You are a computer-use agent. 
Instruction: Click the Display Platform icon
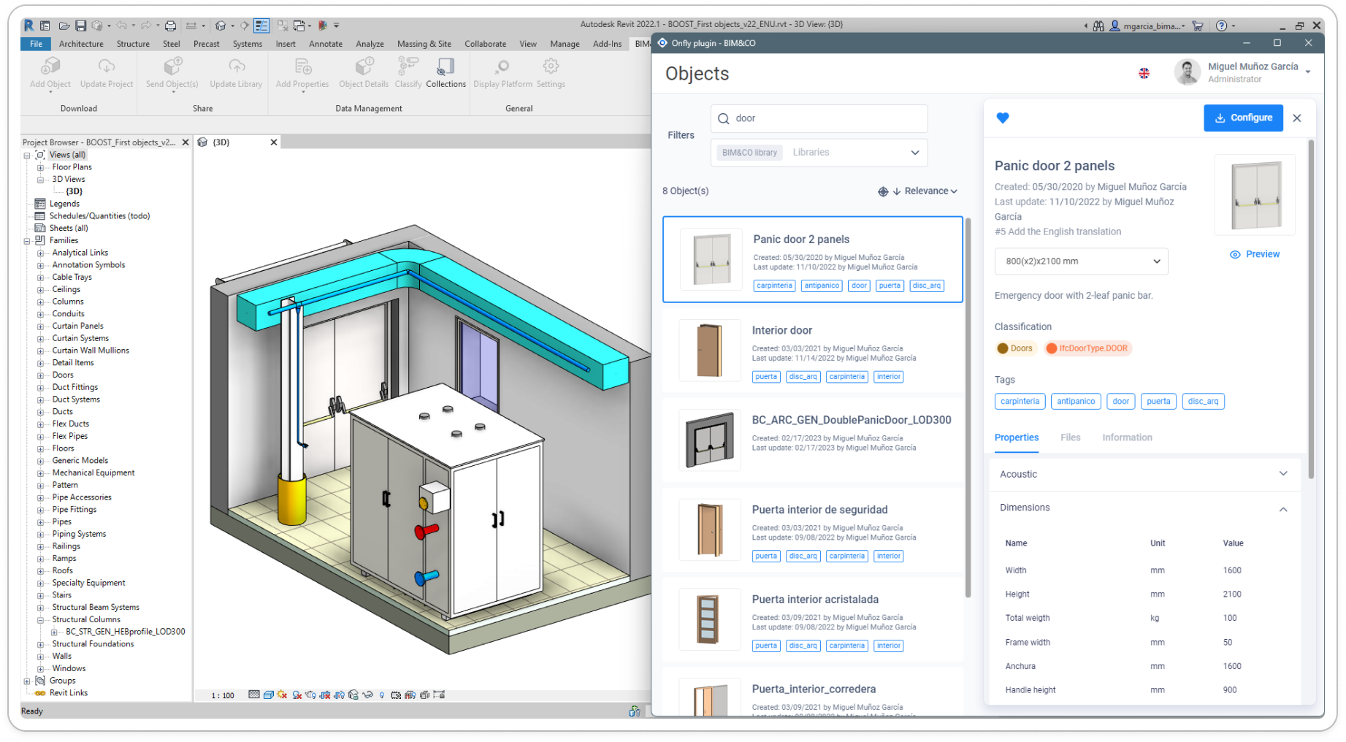click(x=502, y=67)
